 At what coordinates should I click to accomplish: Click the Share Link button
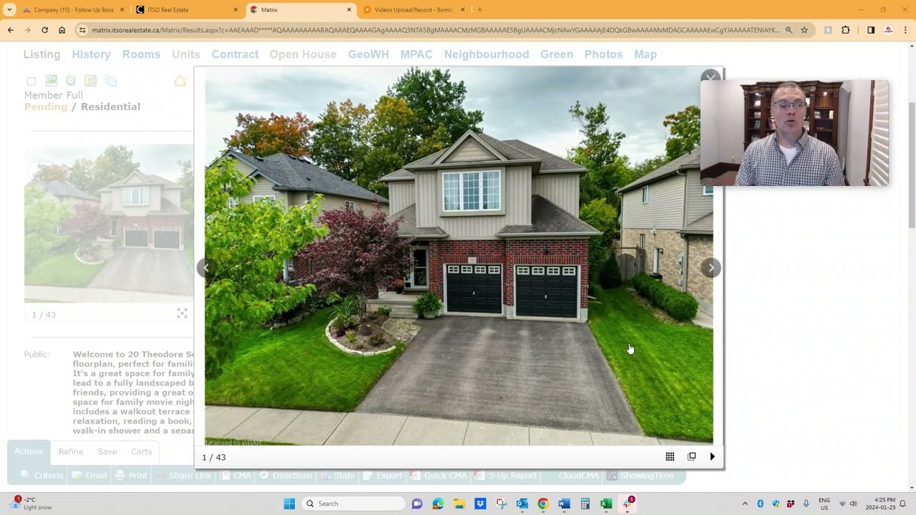(184, 476)
